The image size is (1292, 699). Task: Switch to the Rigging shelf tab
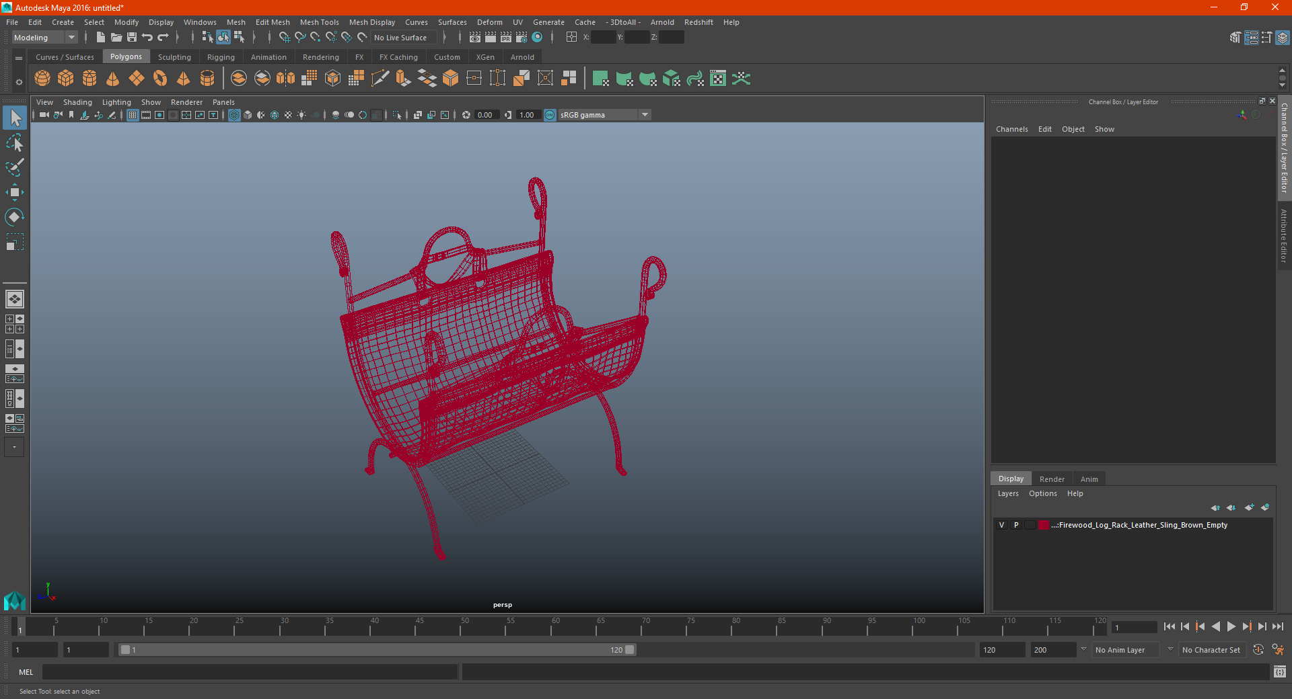(221, 57)
